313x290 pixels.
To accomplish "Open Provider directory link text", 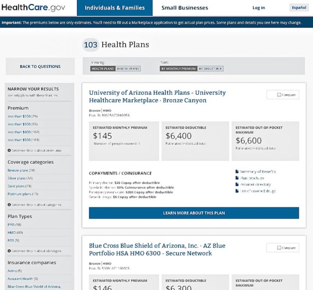I will 255,185.
